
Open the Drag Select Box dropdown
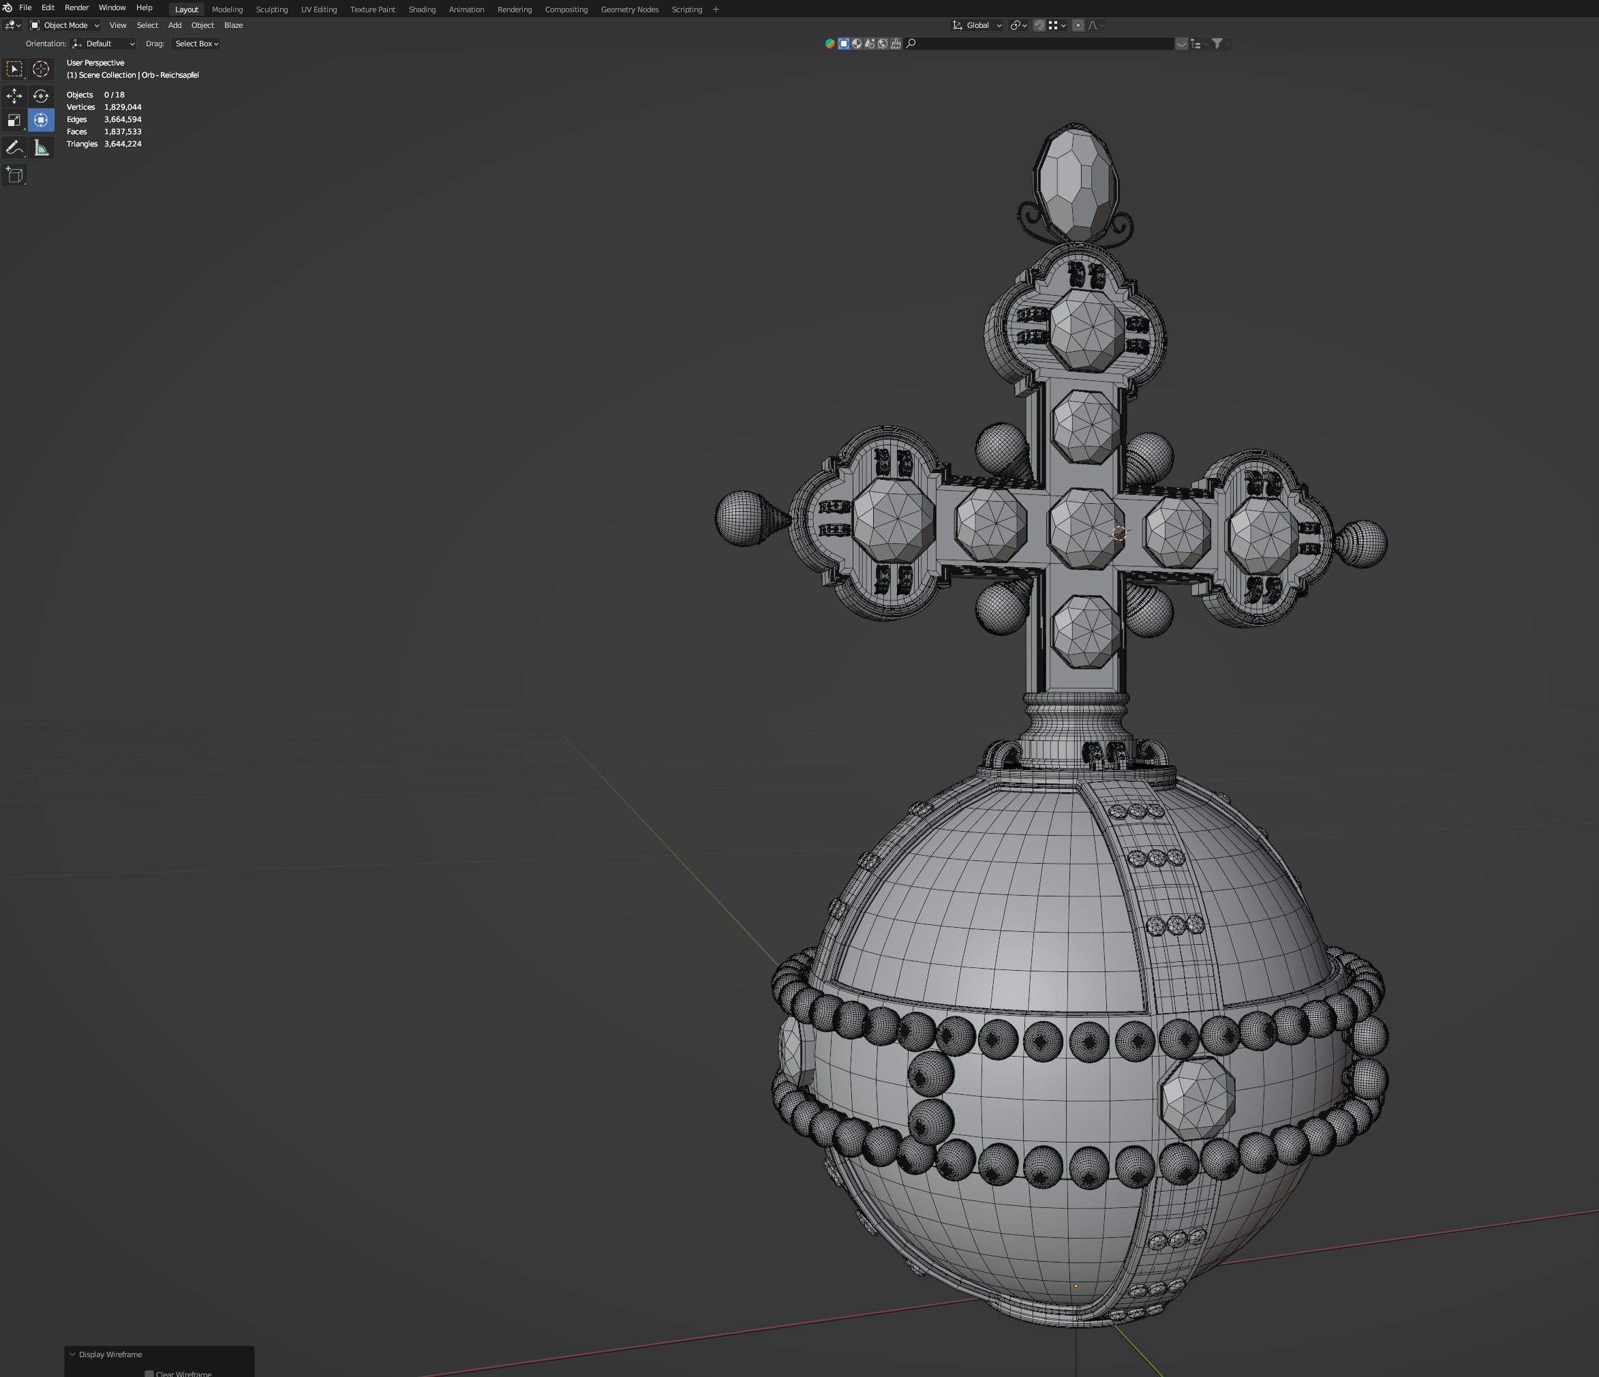[x=196, y=44]
